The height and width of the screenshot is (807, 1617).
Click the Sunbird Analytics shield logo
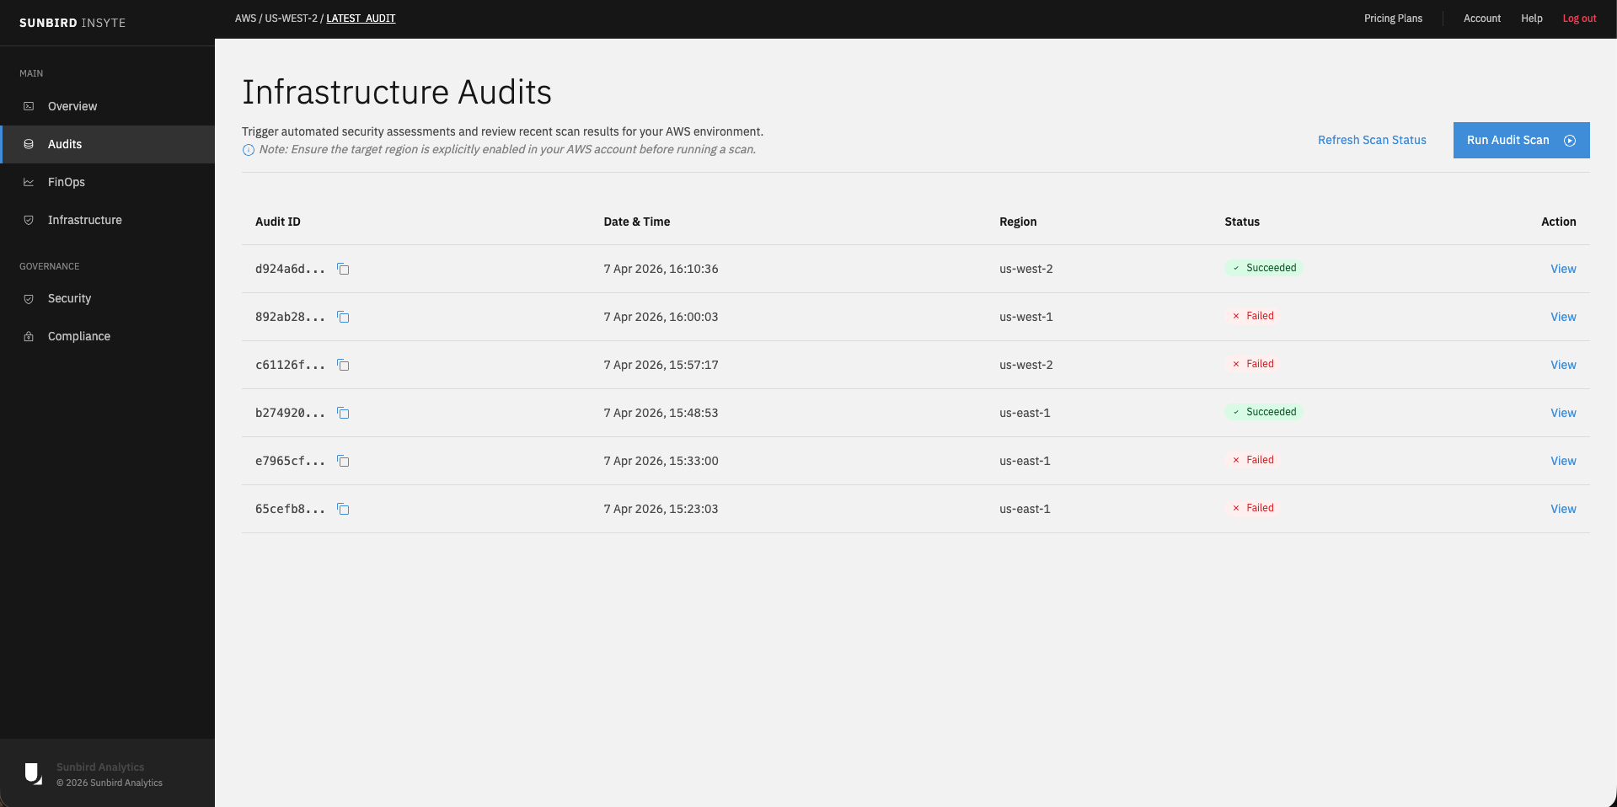tap(33, 773)
